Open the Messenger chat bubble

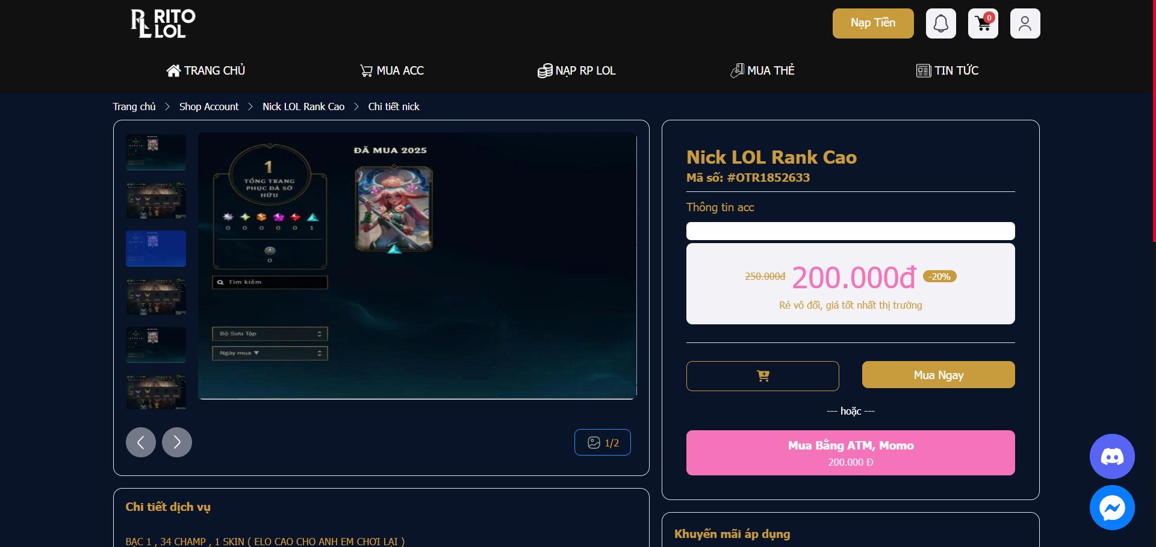(x=1112, y=508)
